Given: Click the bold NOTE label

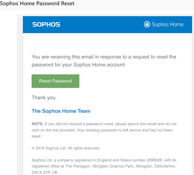Looking at the screenshot, I should (37, 124).
